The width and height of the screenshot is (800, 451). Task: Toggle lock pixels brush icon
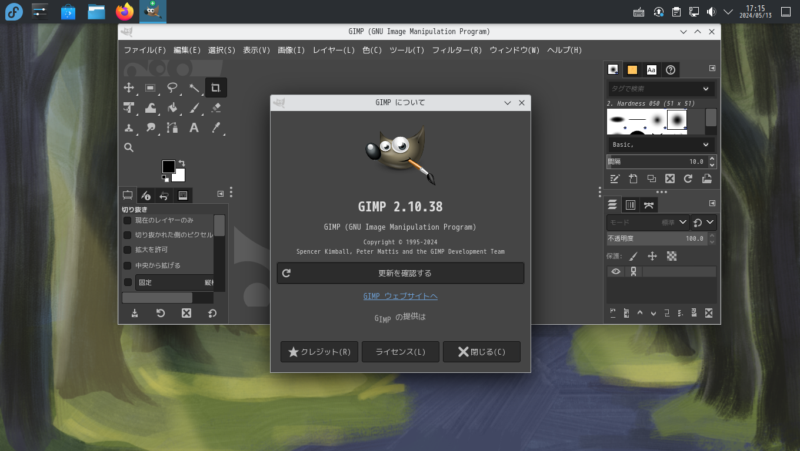633,256
